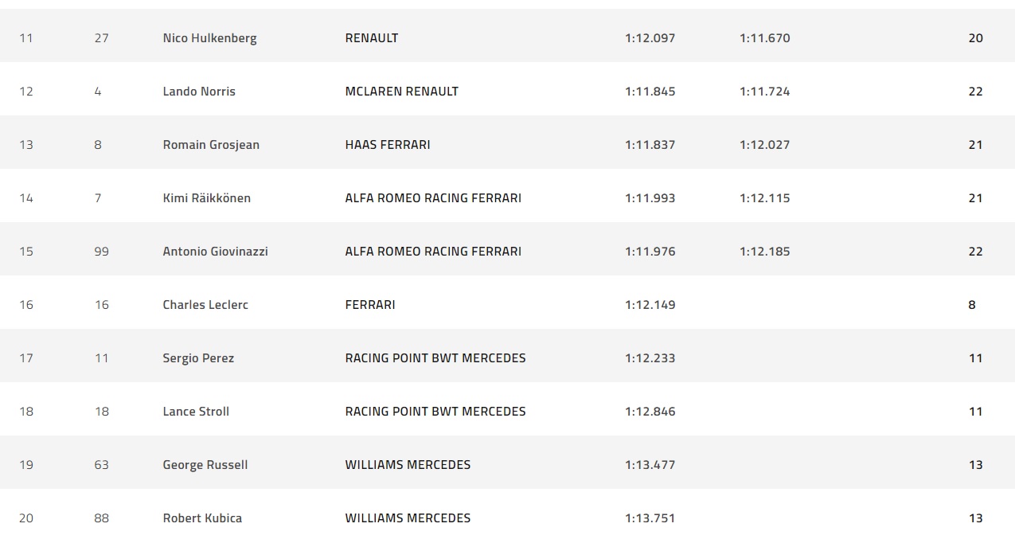Image resolution: width=1015 pixels, height=543 pixels.
Task: Select Romain Grosjean in the results
Action: pos(211,145)
